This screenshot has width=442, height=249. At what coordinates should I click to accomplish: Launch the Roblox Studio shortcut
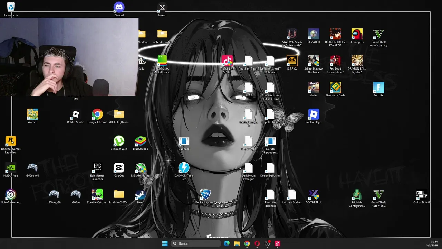coord(75,117)
